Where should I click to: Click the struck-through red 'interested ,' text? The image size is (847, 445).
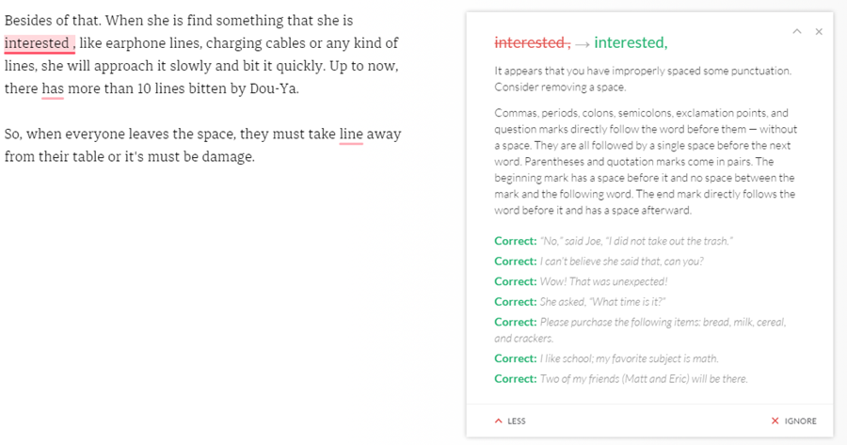(x=532, y=42)
